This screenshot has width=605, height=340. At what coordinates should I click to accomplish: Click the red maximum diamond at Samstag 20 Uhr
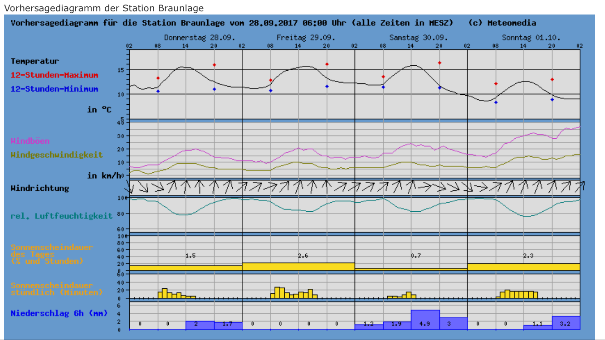(x=439, y=63)
